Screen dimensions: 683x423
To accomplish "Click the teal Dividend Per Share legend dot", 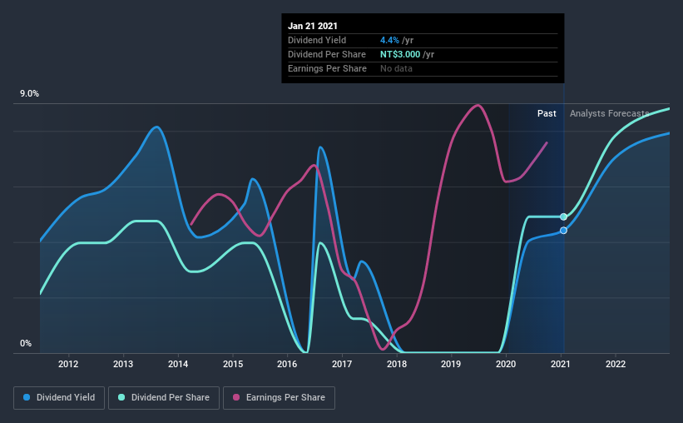I will coord(121,397).
